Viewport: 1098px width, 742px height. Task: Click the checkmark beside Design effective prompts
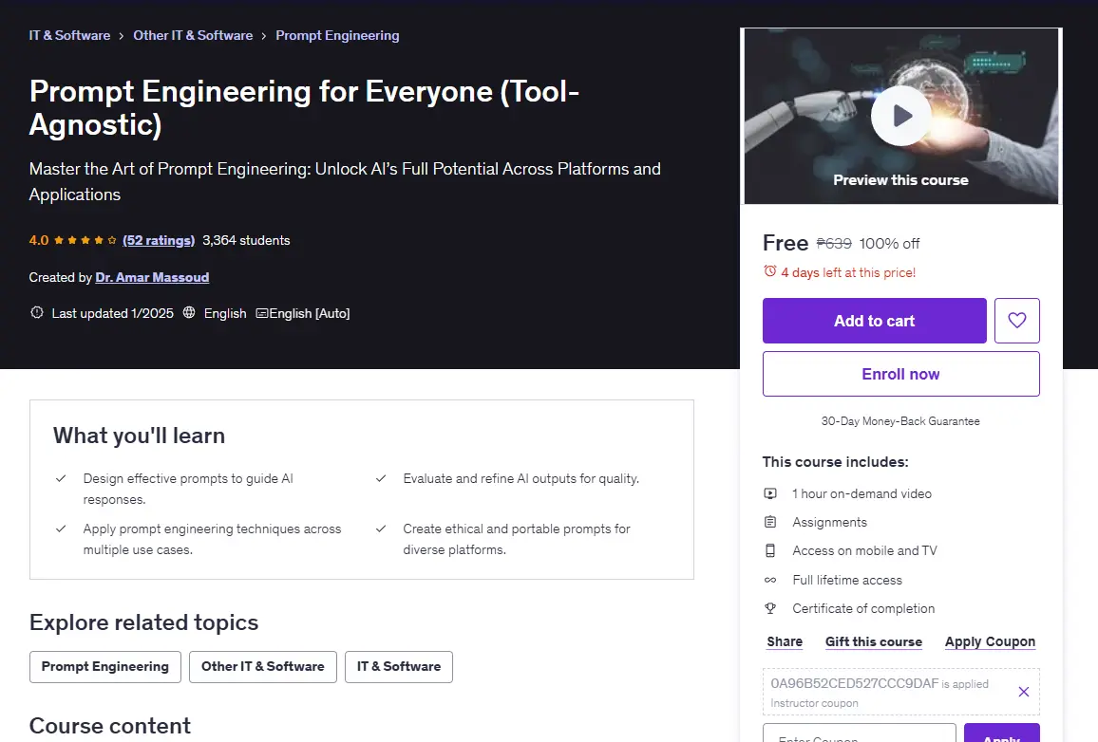click(x=61, y=478)
